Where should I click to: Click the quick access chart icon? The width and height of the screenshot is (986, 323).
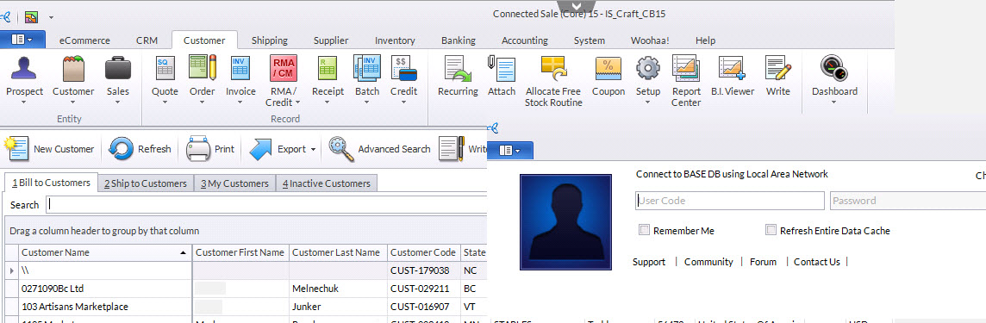(x=31, y=16)
